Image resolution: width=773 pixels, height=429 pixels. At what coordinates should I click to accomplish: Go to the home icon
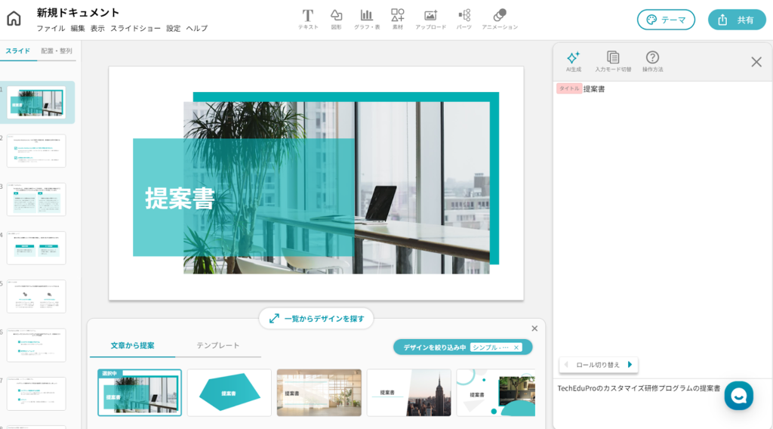[x=14, y=19]
